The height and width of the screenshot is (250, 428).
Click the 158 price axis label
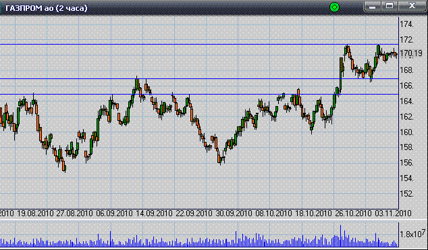406,147
